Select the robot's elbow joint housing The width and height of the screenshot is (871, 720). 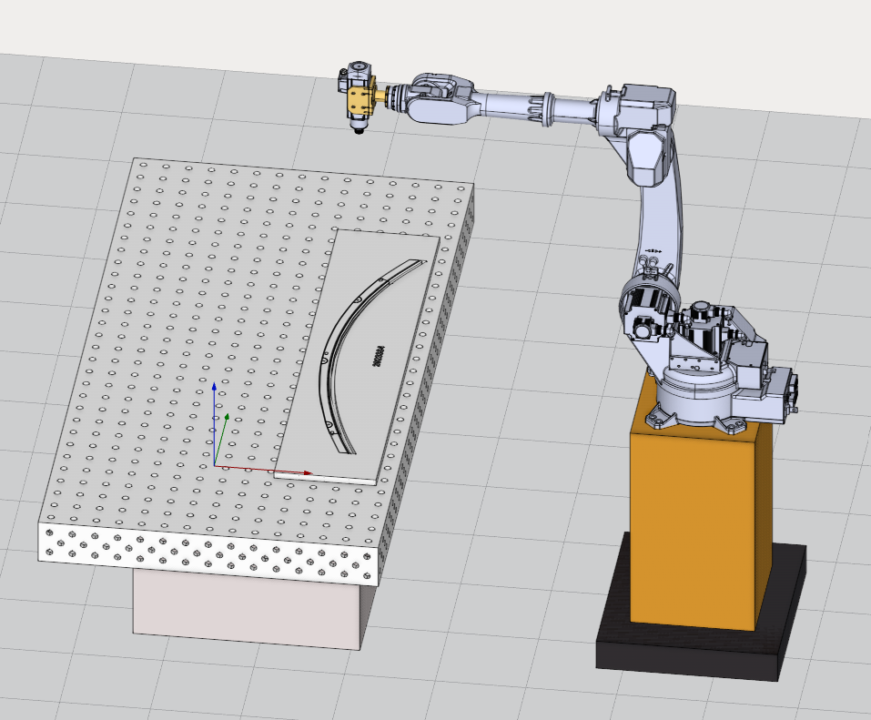tap(642, 114)
